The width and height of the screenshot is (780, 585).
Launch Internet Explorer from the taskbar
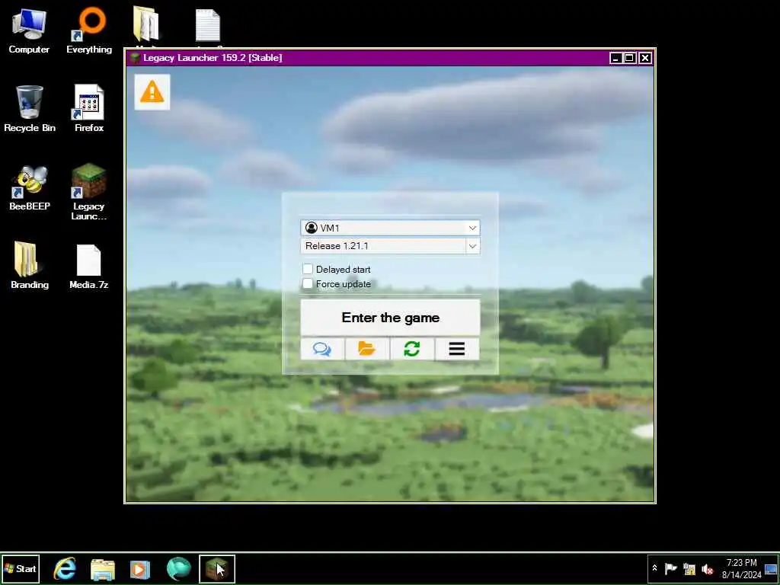pos(66,569)
